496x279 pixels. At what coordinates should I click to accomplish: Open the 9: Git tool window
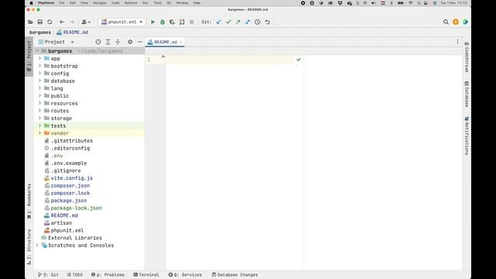tap(48, 274)
